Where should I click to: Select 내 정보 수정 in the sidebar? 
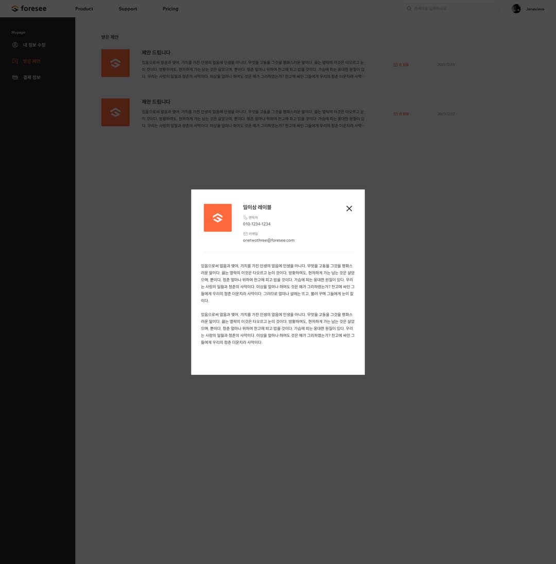click(34, 45)
